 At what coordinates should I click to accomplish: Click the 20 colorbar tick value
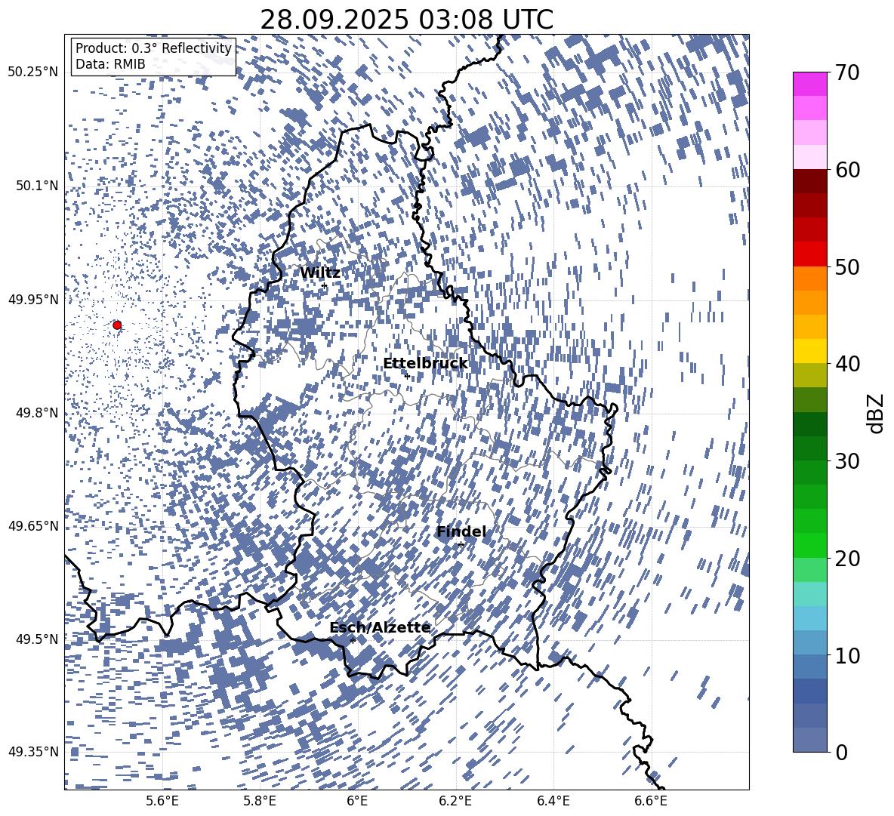point(848,558)
